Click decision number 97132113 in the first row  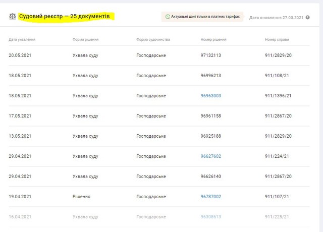pos(211,55)
